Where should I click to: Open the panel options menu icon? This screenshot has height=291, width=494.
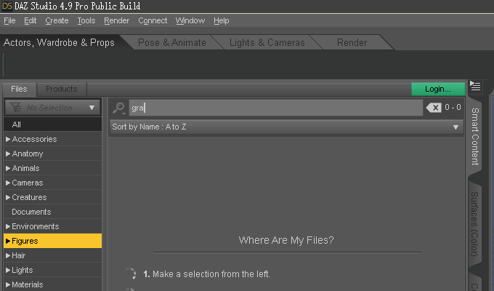coord(476,87)
